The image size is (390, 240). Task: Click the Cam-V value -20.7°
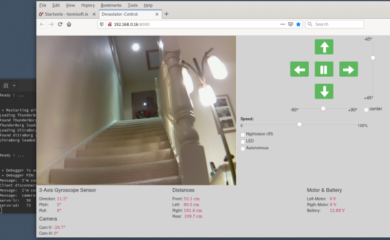pyautogui.click(x=59, y=227)
